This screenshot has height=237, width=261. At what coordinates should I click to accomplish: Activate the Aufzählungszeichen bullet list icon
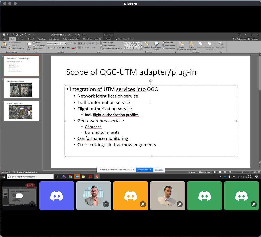(79, 43)
